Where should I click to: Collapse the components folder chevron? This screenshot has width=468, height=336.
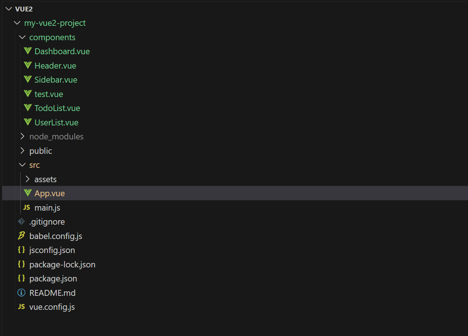tap(22, 37)
